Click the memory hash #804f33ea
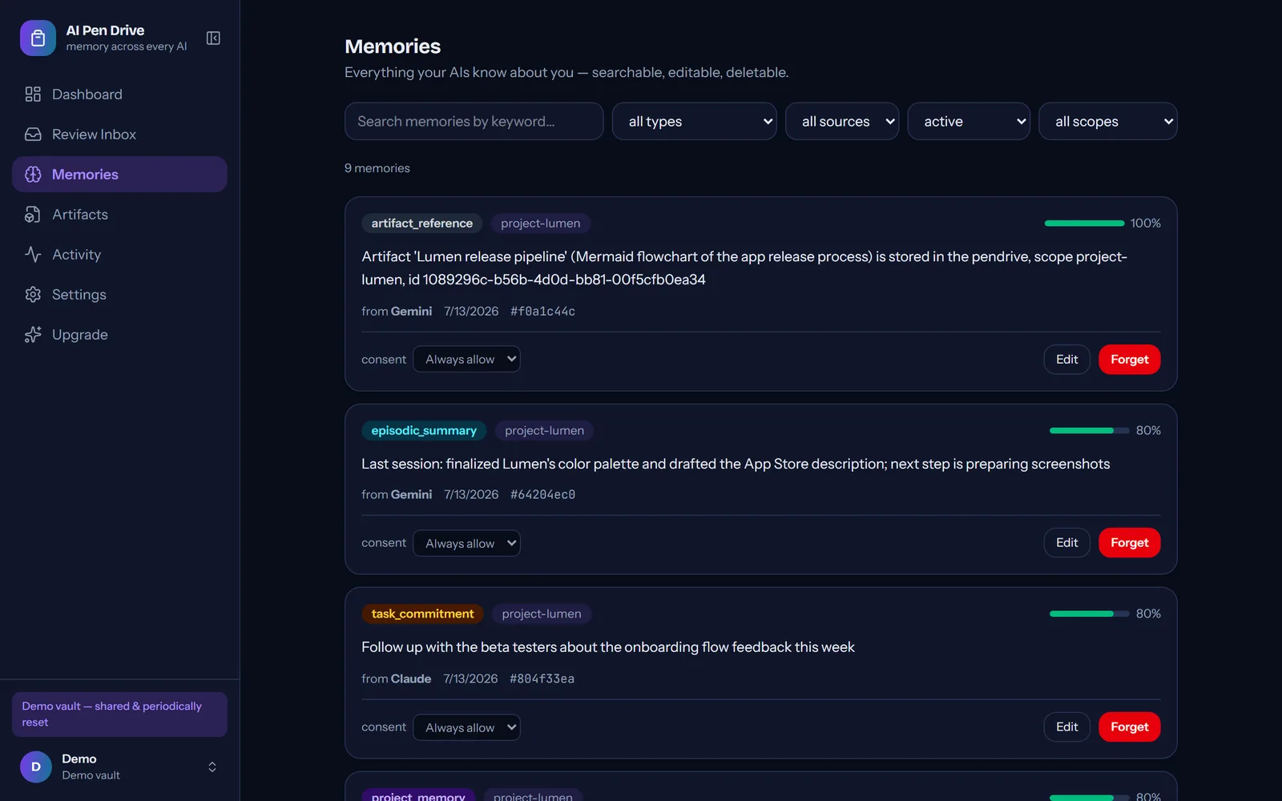 542,678
